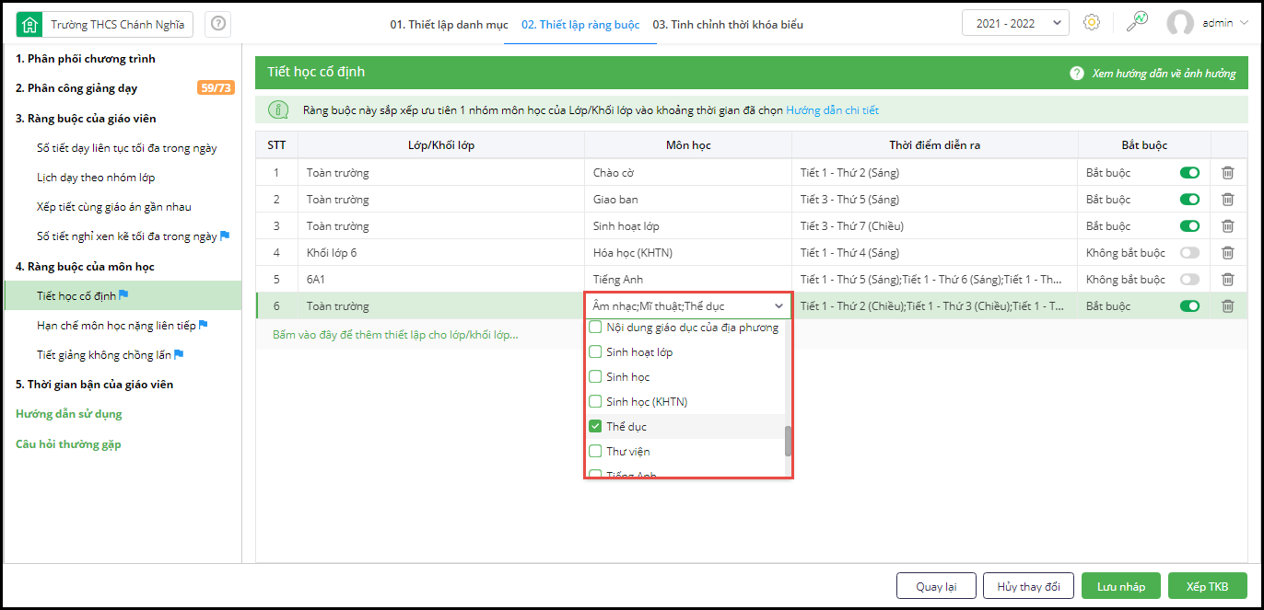Enable mandatory switch for 6A1 Tiếng Anh
The height and width of the screenshot is (610, 1264).
pos(1189,280)
